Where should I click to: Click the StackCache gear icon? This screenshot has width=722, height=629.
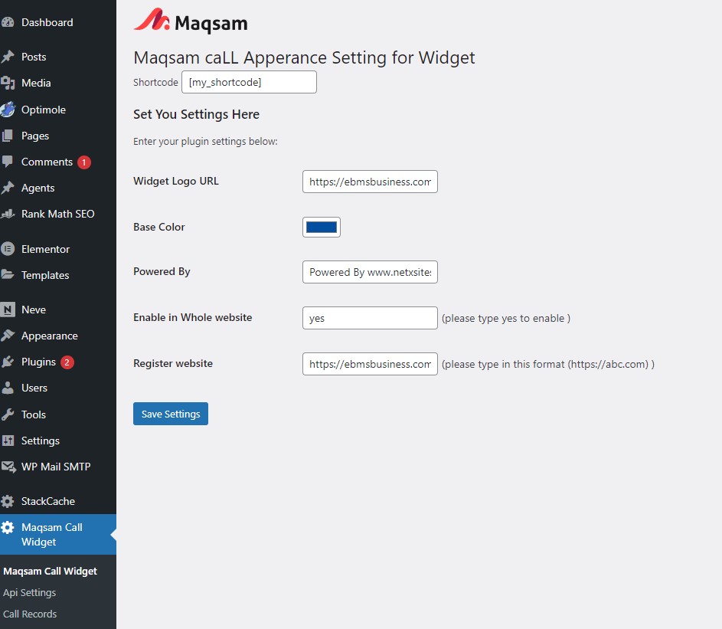tap(8, 501)
